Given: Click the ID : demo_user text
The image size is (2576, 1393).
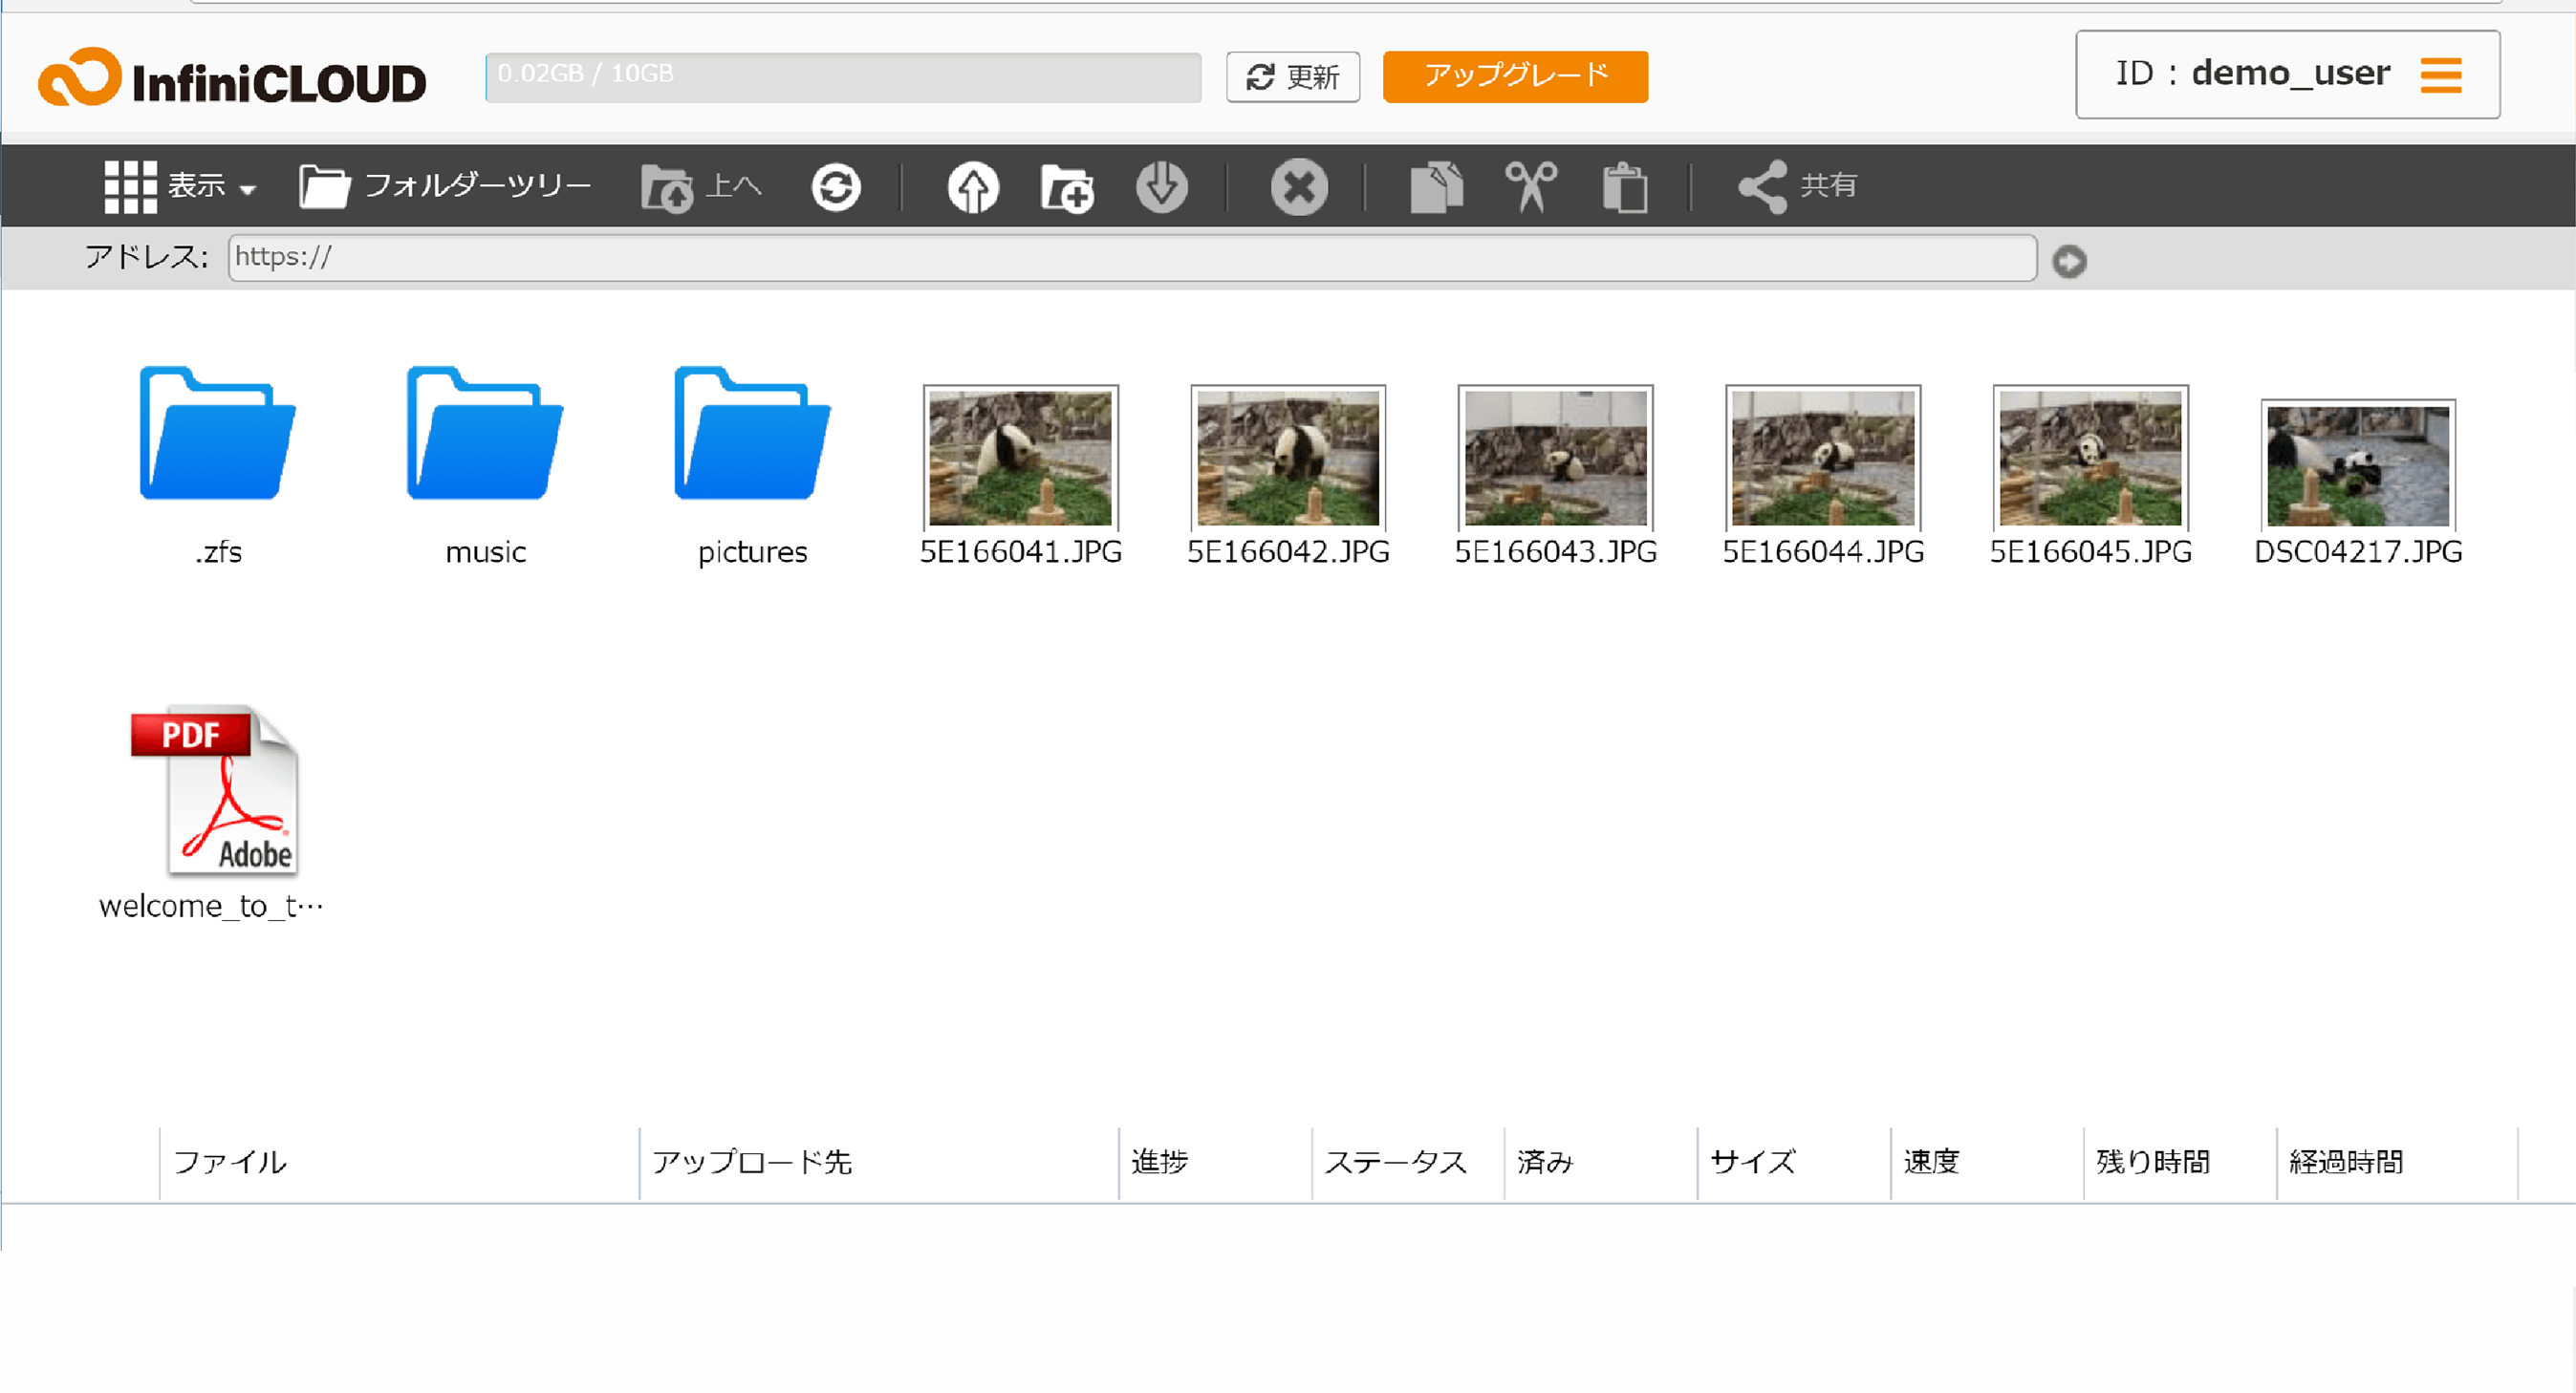Looking at the screenshot, I should coord(2252,74).
